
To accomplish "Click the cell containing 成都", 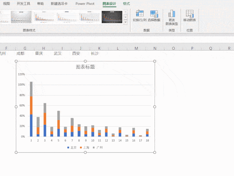I will (25, 53).
